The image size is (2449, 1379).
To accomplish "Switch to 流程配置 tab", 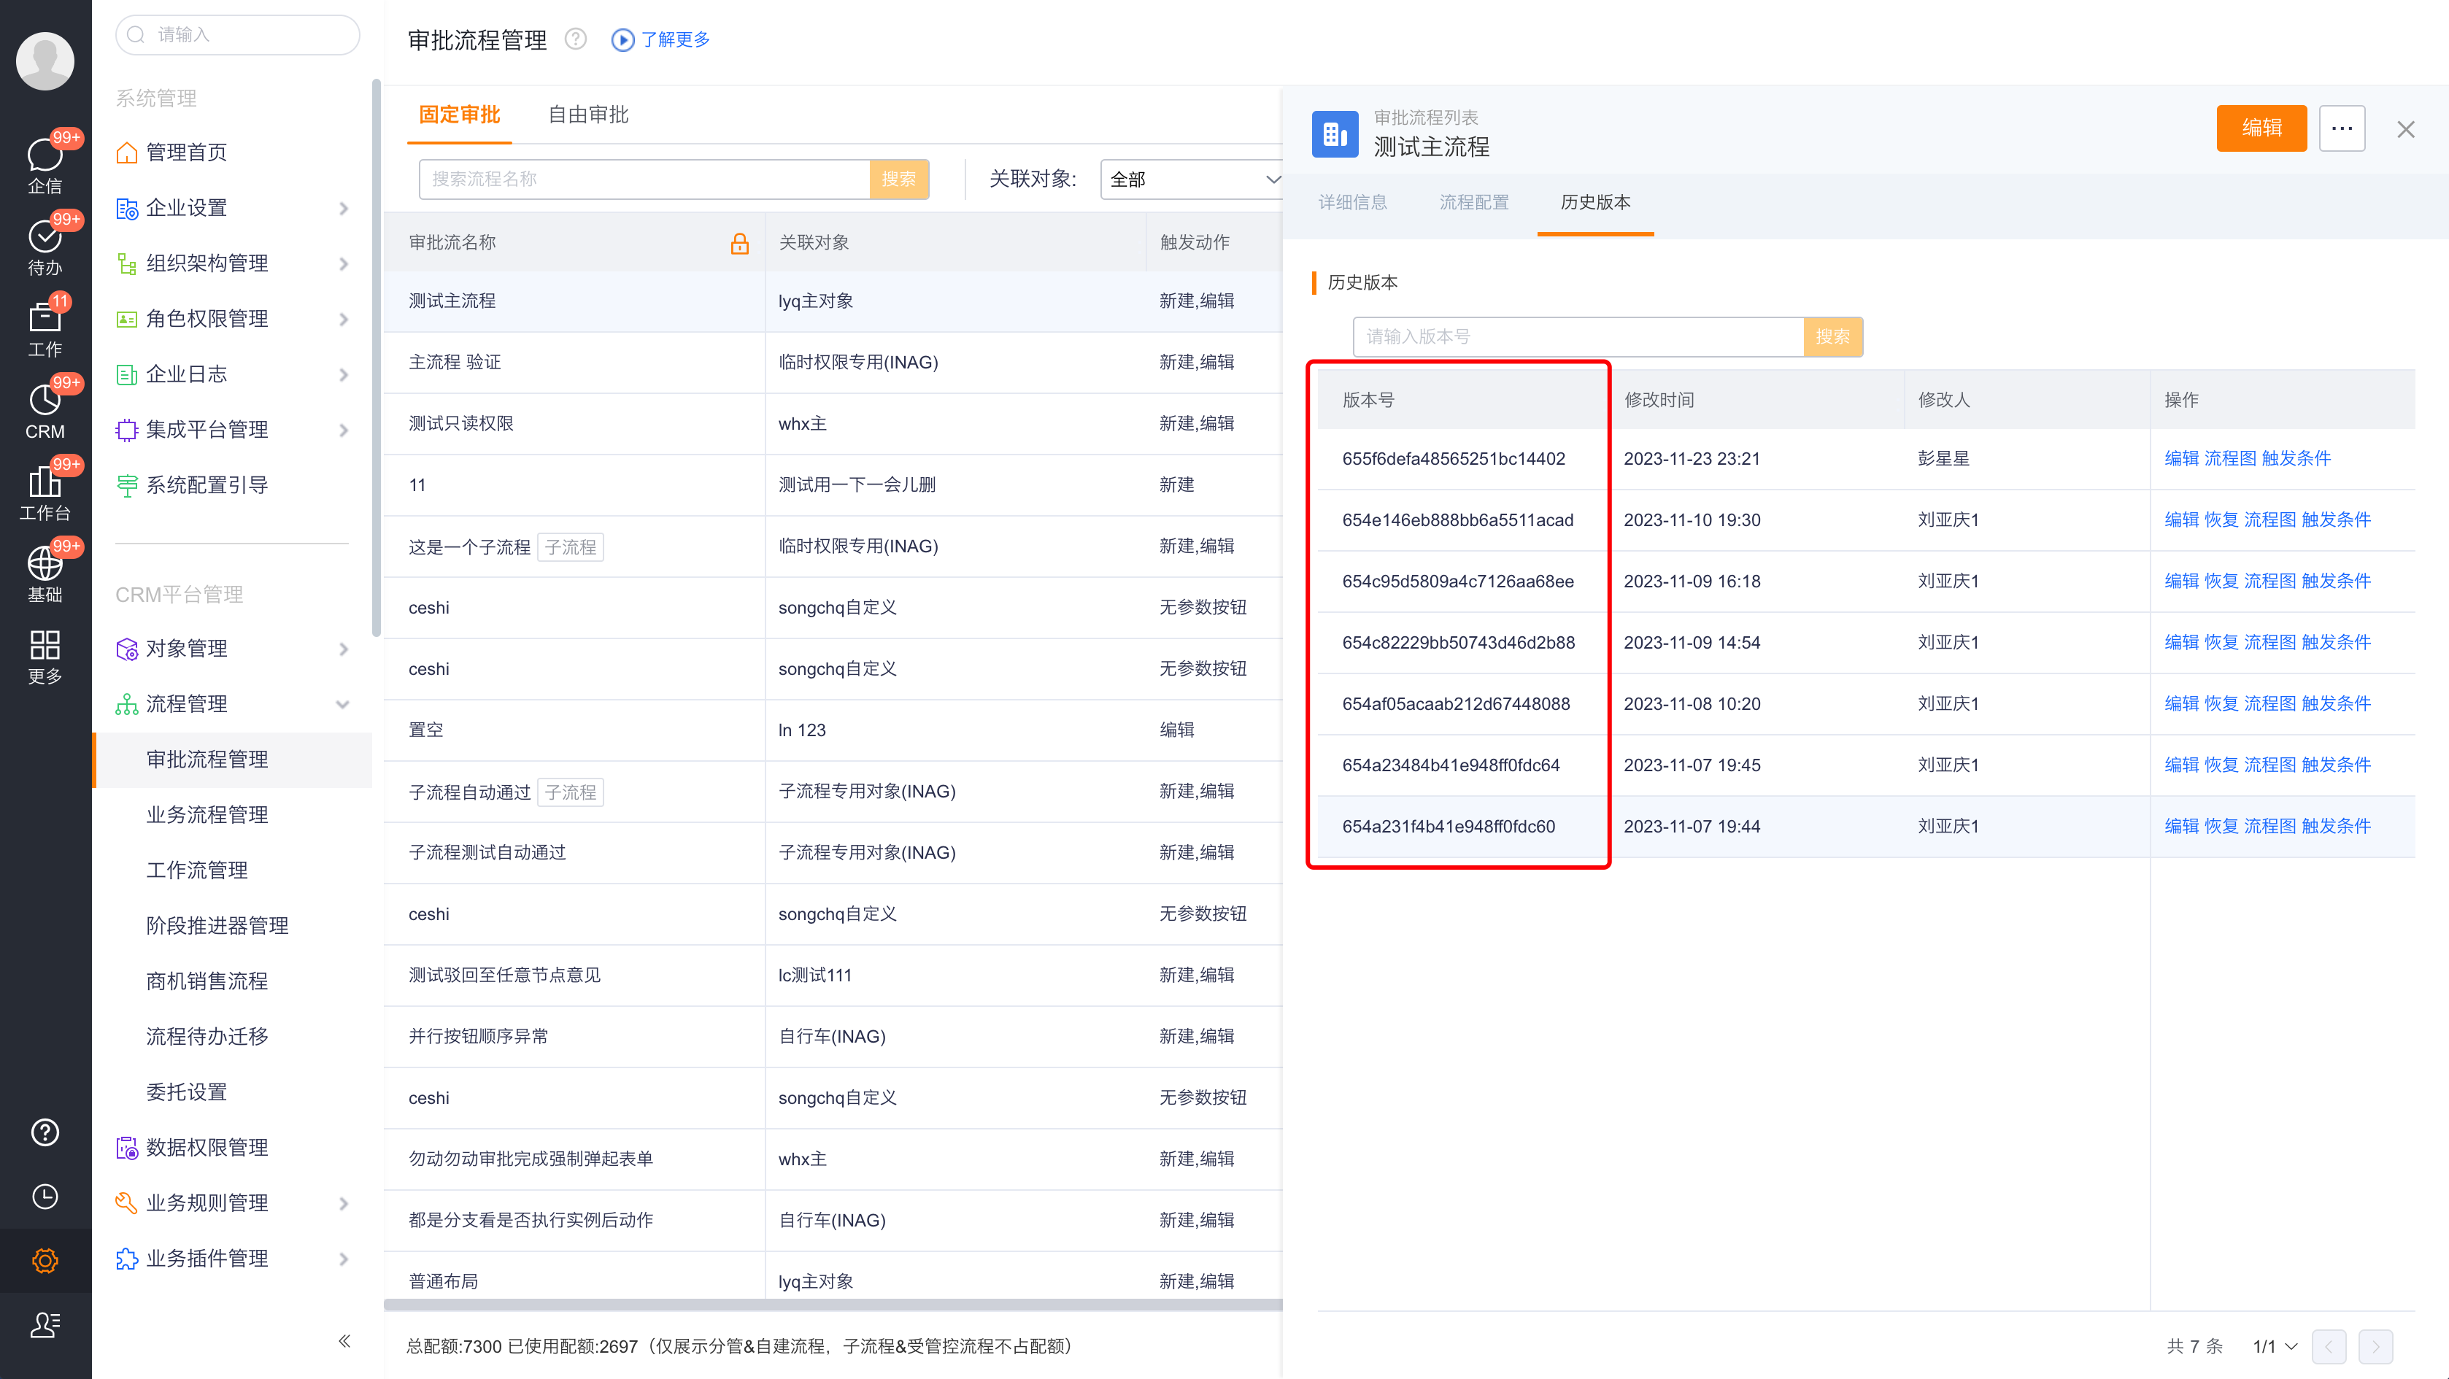I will pyautogui.click(x=1473, y=202).
